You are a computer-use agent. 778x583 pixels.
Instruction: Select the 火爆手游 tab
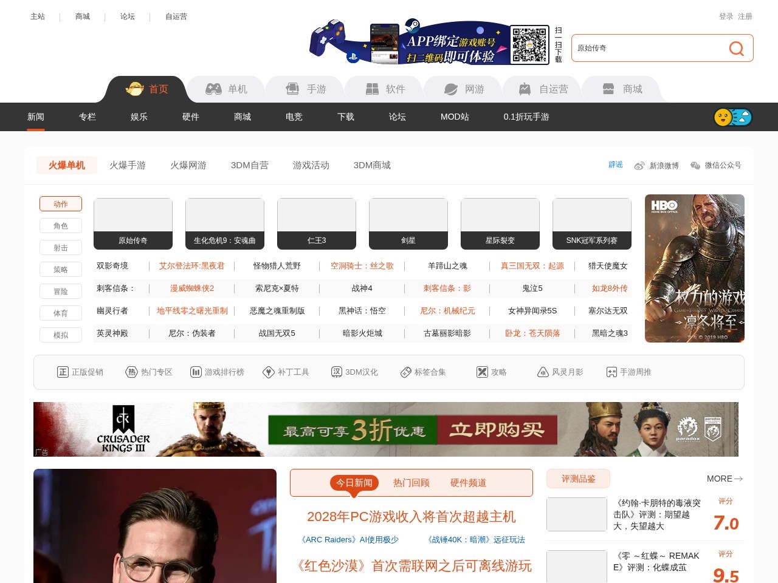click(128, 165)
